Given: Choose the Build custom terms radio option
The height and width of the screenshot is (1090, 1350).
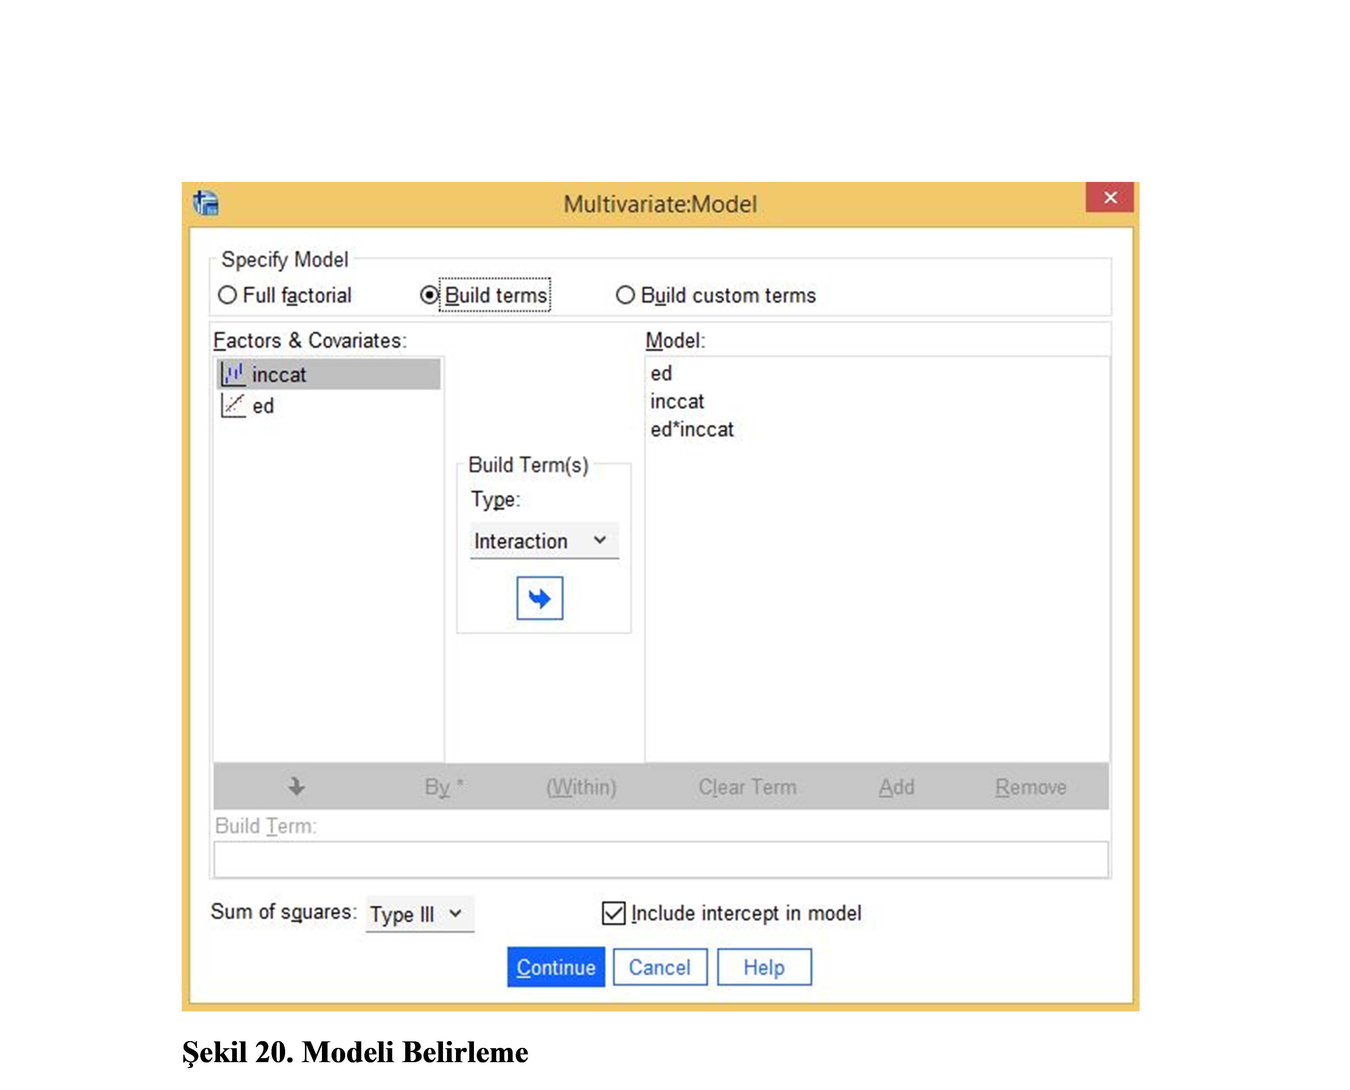Looking at the screenshot, I should [715, 295].
